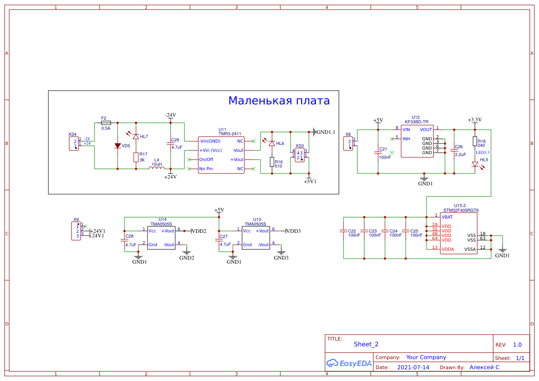
Task: Select connector XS4 symbol
Action: [x=74, y=144]
